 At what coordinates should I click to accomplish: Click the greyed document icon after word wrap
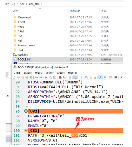coord(81,77)
